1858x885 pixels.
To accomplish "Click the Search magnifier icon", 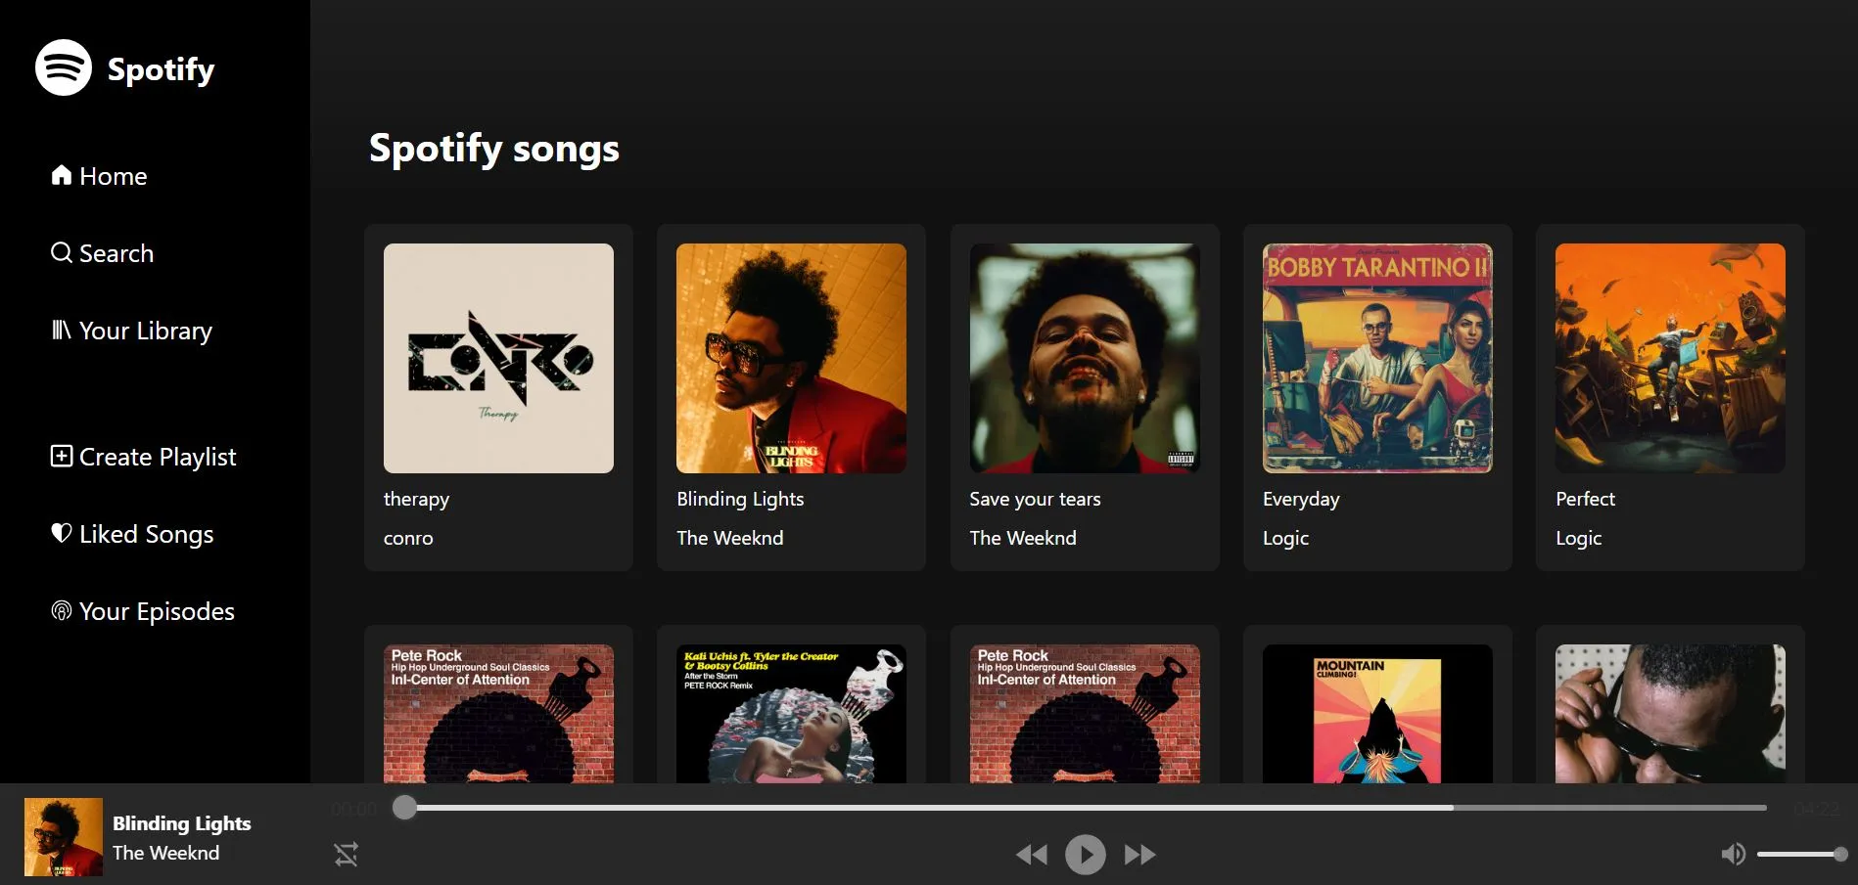I will (x=62, y=252).
